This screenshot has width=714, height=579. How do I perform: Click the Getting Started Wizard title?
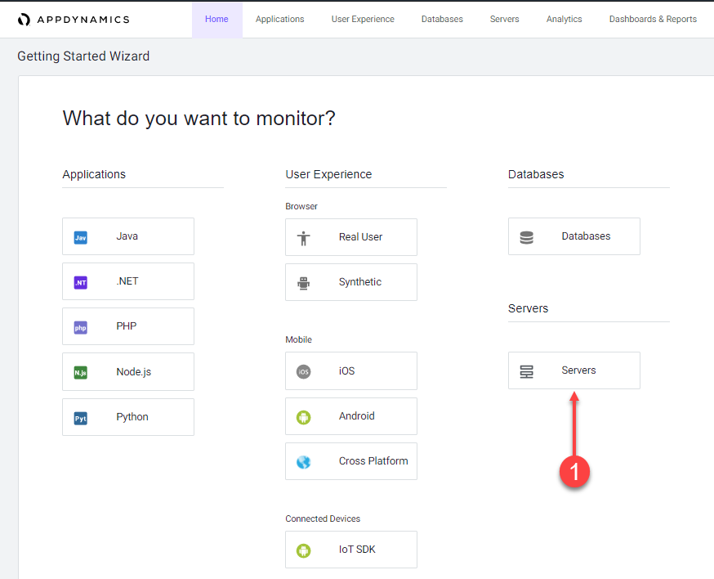pyautogui.click(x=83, y=56)
